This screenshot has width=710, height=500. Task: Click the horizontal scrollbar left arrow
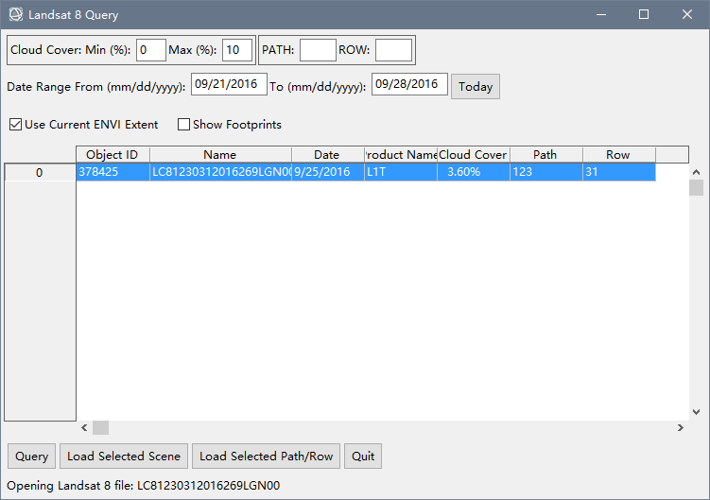[84, 427]
